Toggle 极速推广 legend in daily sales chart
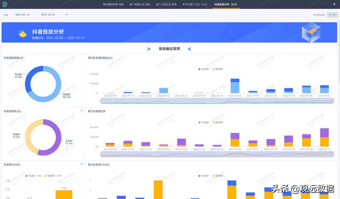340x199 pixels. (218, 69)
